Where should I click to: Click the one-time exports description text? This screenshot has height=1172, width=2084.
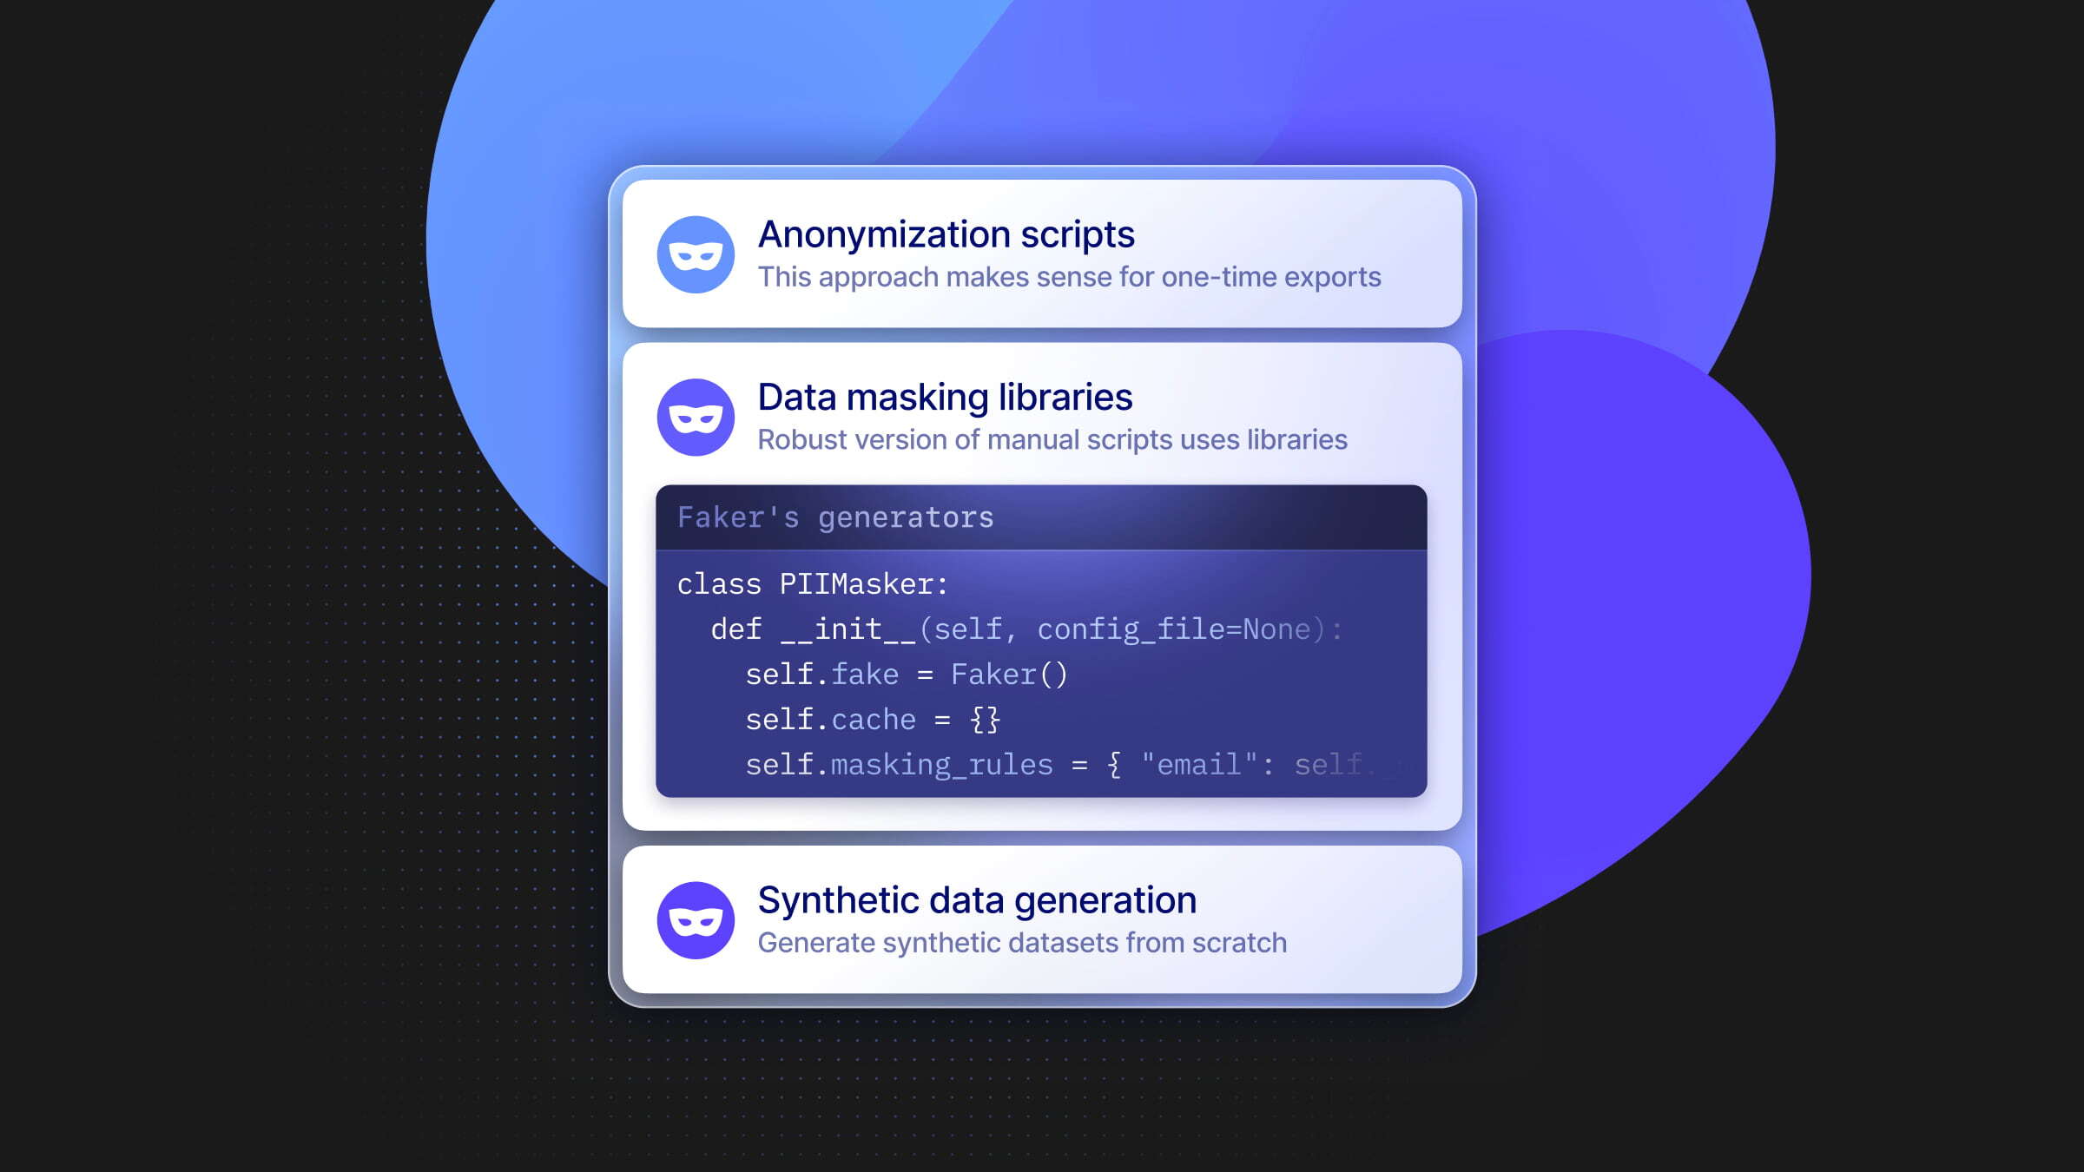1069,277
